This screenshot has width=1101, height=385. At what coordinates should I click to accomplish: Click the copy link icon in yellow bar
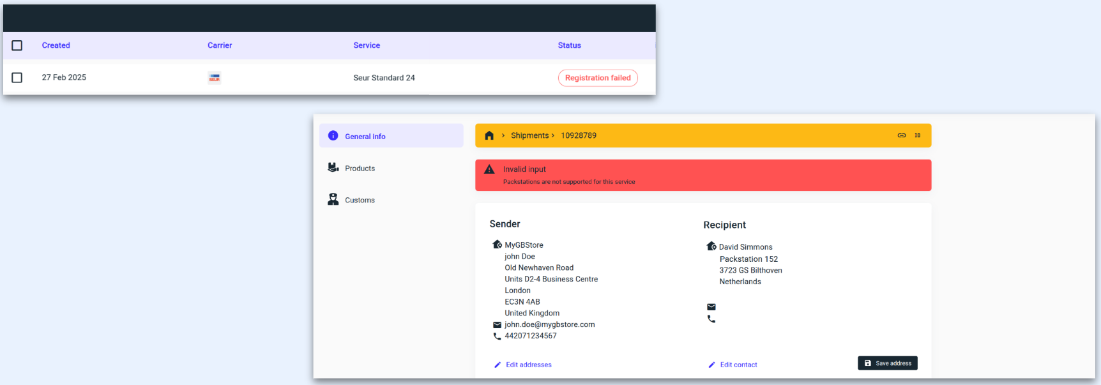(902, 135)
